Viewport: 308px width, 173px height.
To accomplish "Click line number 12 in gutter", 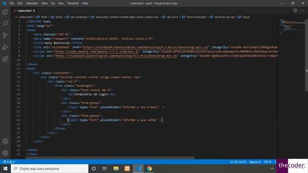I will tap(18, 69).
